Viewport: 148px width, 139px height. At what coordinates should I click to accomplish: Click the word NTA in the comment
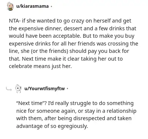tap(14, 21)
